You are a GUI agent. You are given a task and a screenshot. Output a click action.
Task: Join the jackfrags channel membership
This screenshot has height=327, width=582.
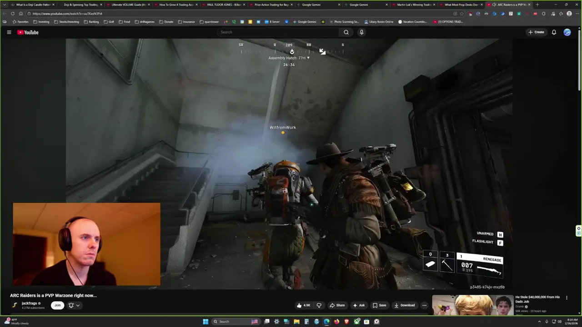coord(57,305)
